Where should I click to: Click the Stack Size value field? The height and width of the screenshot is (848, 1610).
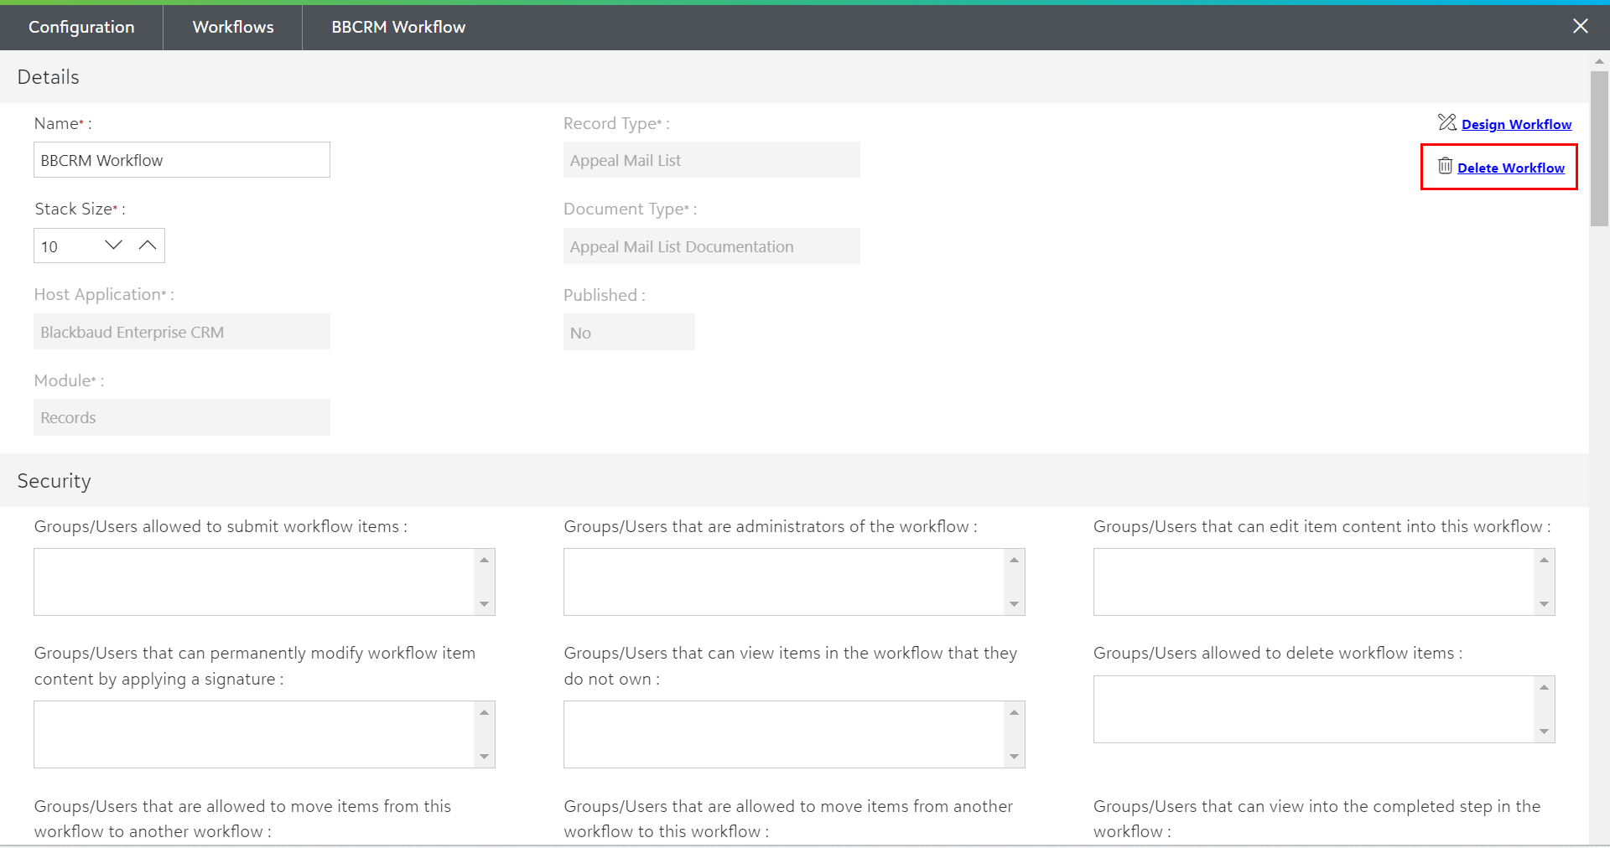click(x=67, y=246)
